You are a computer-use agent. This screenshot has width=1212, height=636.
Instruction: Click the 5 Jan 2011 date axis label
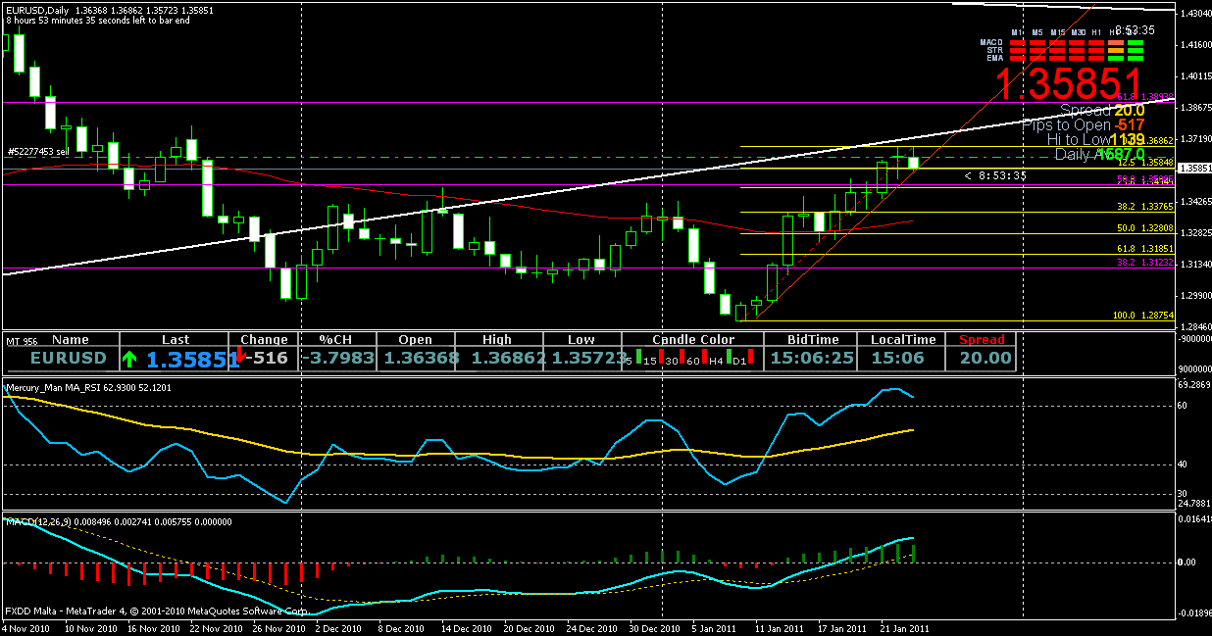pyautogui.click(x=716, y=627)
